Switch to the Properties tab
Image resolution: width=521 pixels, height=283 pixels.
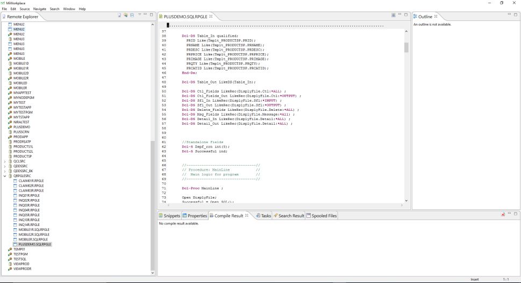195,216
